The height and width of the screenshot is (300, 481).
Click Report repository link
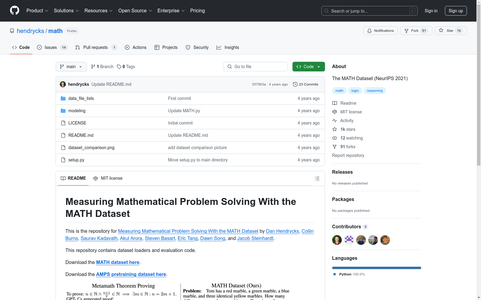tap(348, 155)
